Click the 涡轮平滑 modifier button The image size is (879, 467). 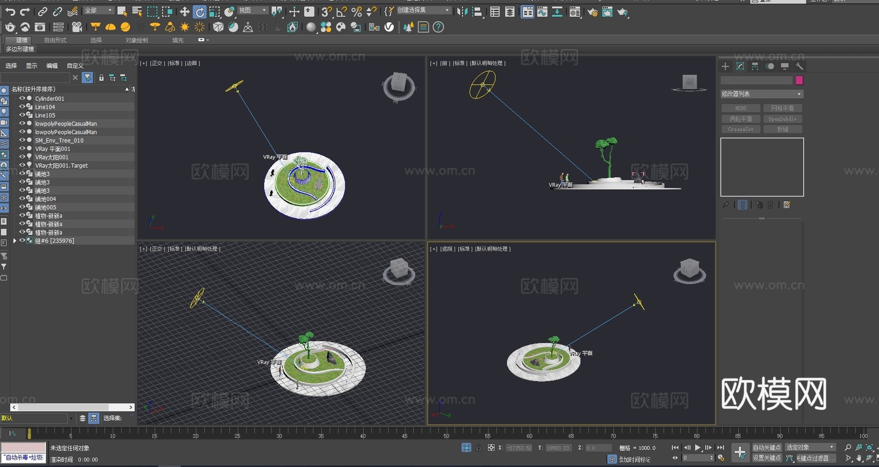[741, 119]
